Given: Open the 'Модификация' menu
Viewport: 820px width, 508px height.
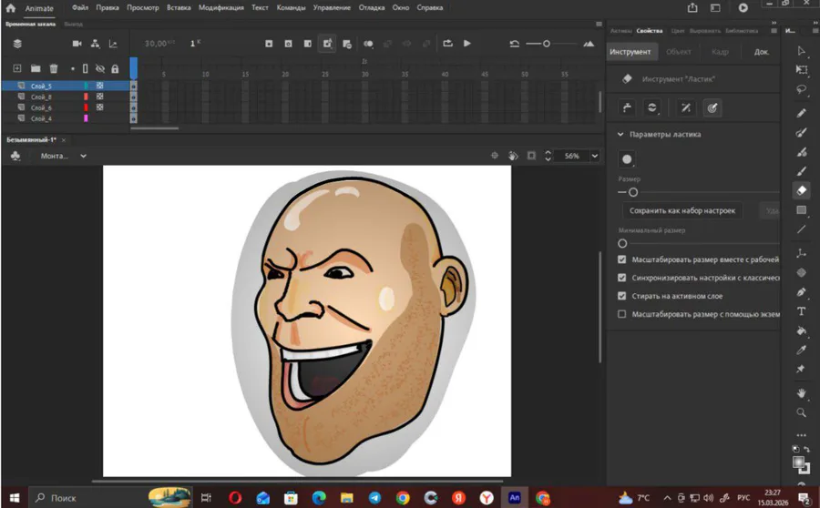Looking at the screenshot, I should (220, 7).
